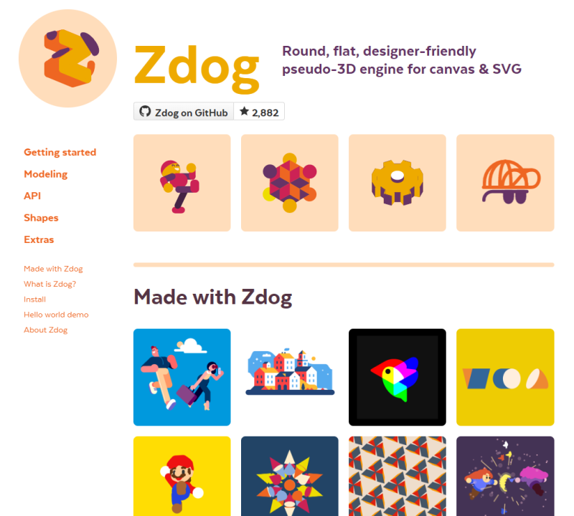Go to Getting started page
574x516 pixels.
click(60, 153)
